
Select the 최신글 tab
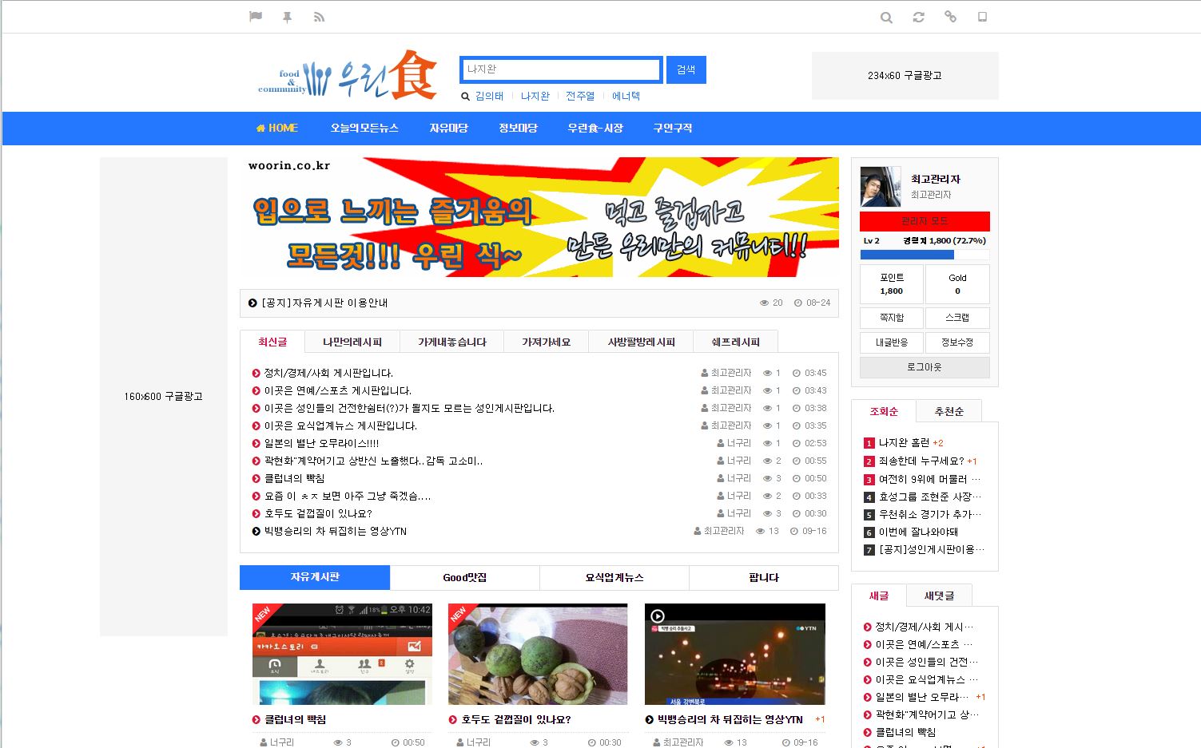point(272,342)
